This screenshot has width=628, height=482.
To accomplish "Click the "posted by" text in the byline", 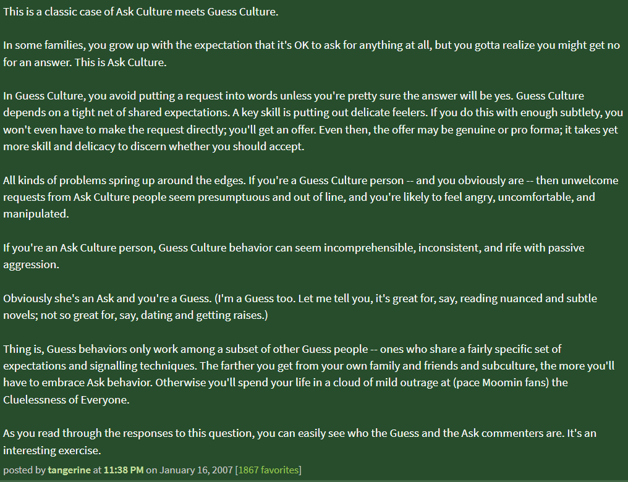I will (x=23, y=470).
